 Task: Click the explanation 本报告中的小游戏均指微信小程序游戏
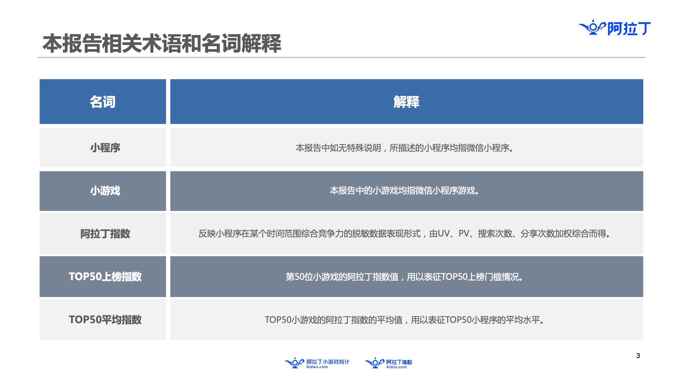click(x=407, y=191)
